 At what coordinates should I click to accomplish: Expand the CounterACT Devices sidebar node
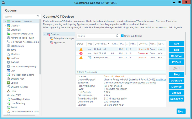[5, 21]
